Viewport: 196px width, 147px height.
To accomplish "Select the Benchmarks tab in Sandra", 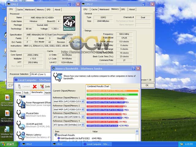I will [37, 92].
